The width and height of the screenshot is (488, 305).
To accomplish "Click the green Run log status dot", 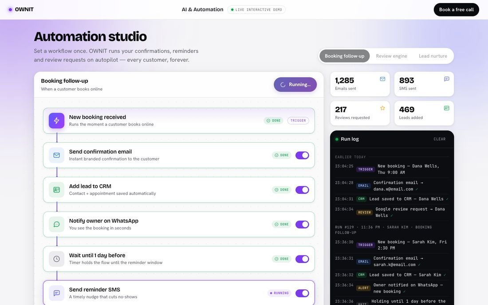I will [337, 139].
